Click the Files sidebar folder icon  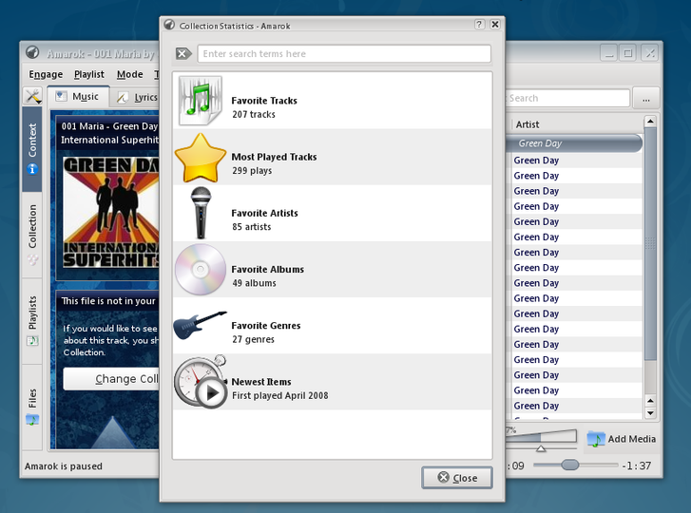(x=32, y=420)
